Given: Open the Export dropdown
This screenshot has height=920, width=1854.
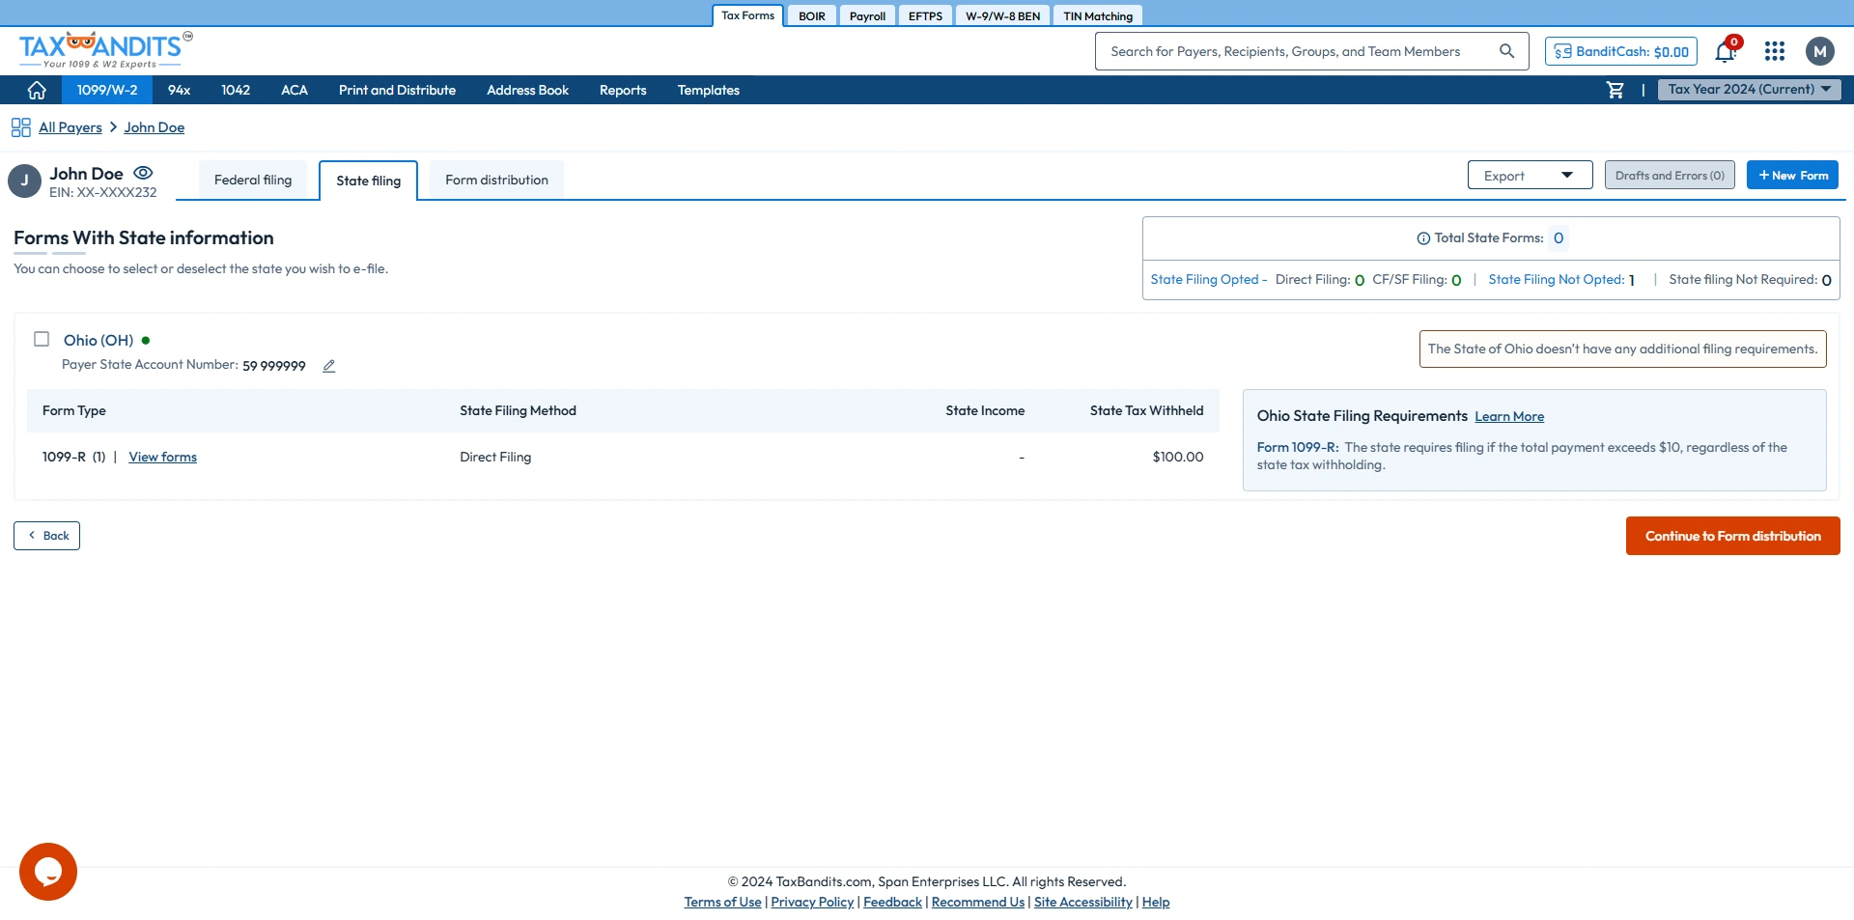Looking at the screenshot, I should [1530, 176].
